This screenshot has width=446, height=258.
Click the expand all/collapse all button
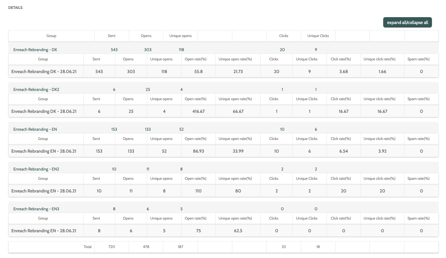click(407, 23)
